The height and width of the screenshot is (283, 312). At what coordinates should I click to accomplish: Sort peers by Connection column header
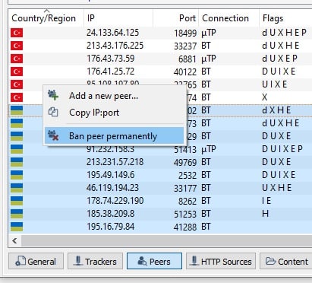coord(229,18)
